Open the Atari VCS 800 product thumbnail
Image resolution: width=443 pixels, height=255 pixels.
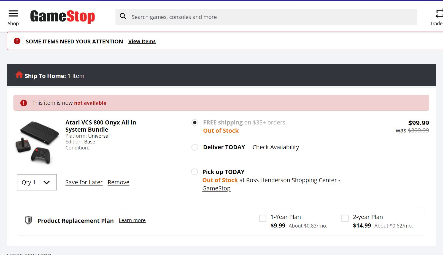coord(37,142)
